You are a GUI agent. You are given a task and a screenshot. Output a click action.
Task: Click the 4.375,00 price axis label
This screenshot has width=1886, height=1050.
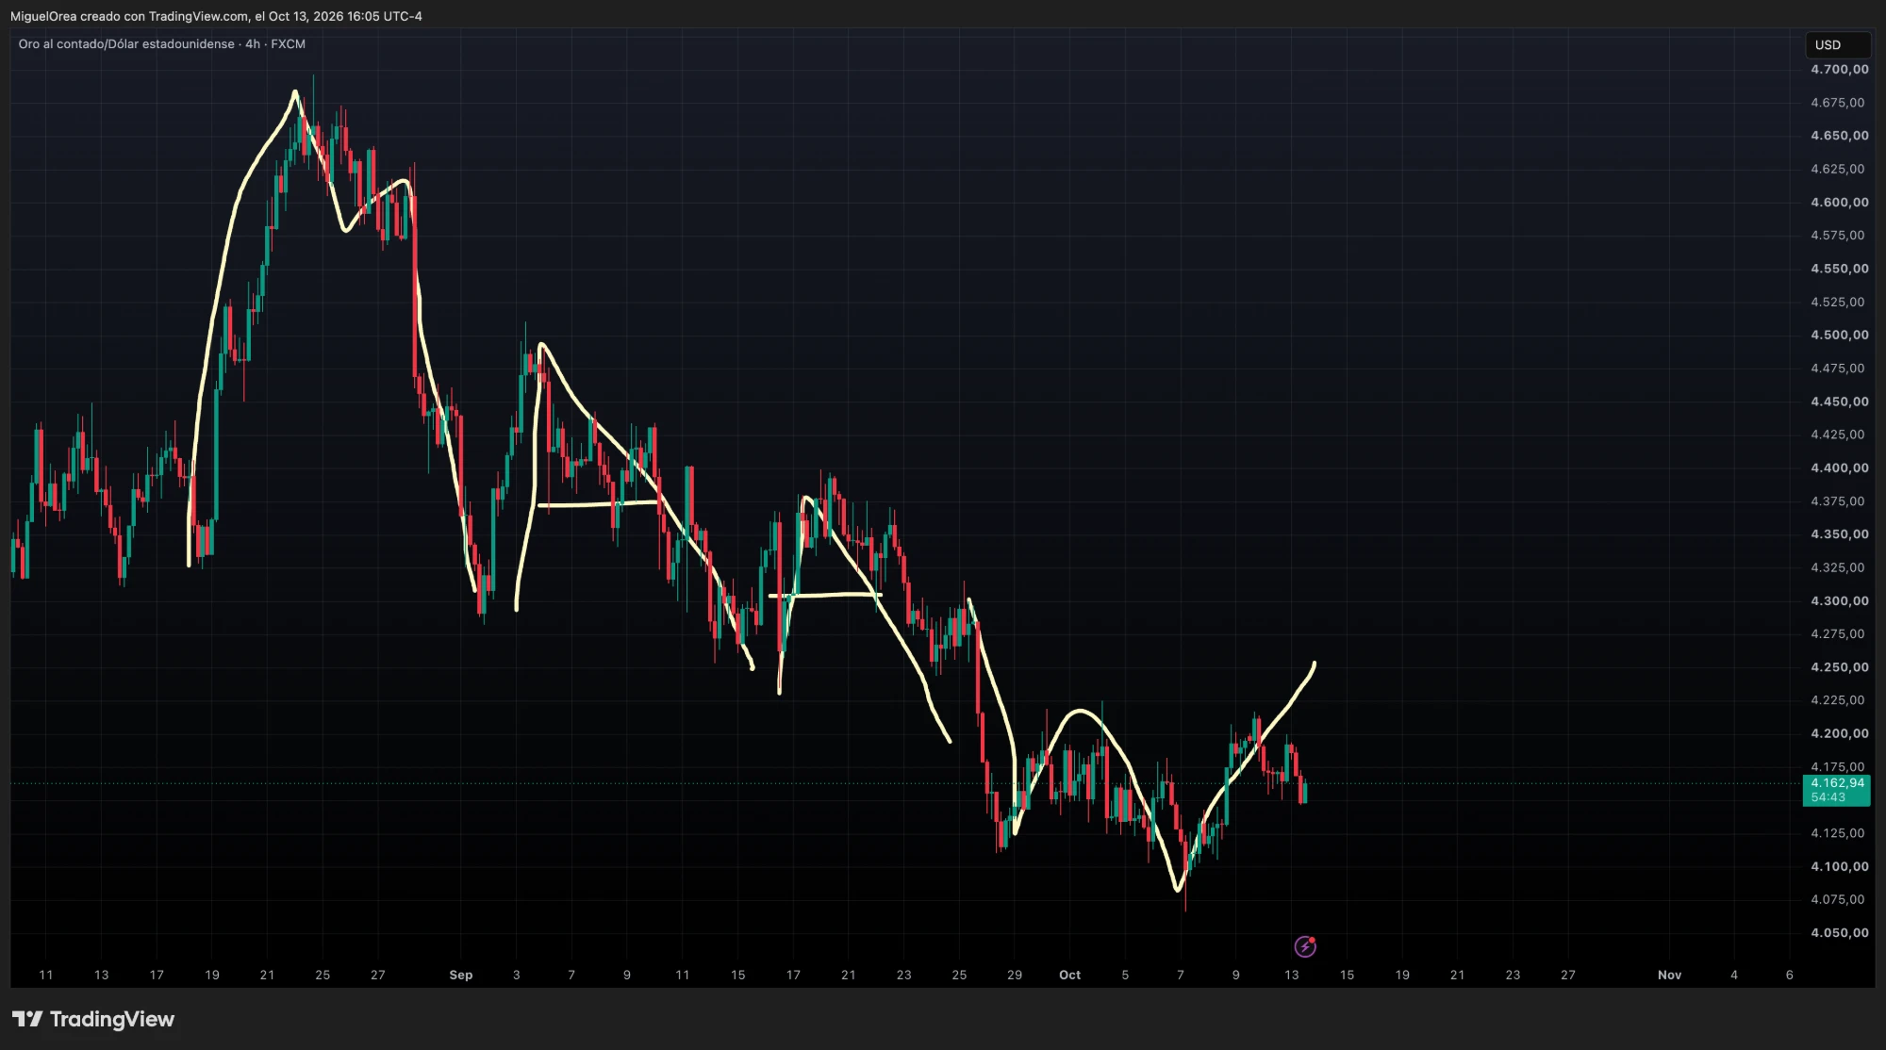1837,501
